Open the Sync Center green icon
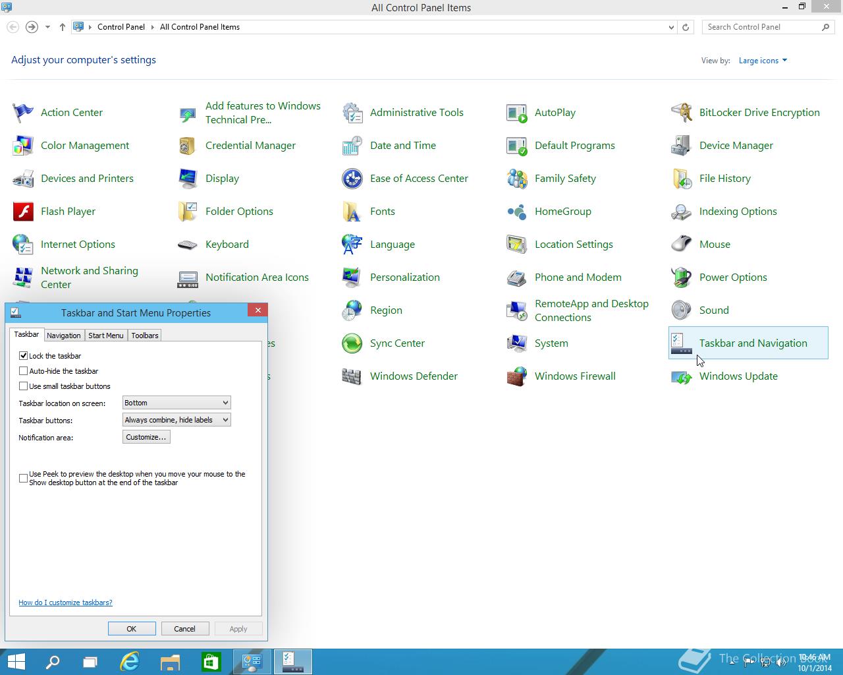Image resolution: width=843 pixels, height=675 pixels. pos(352,343)
